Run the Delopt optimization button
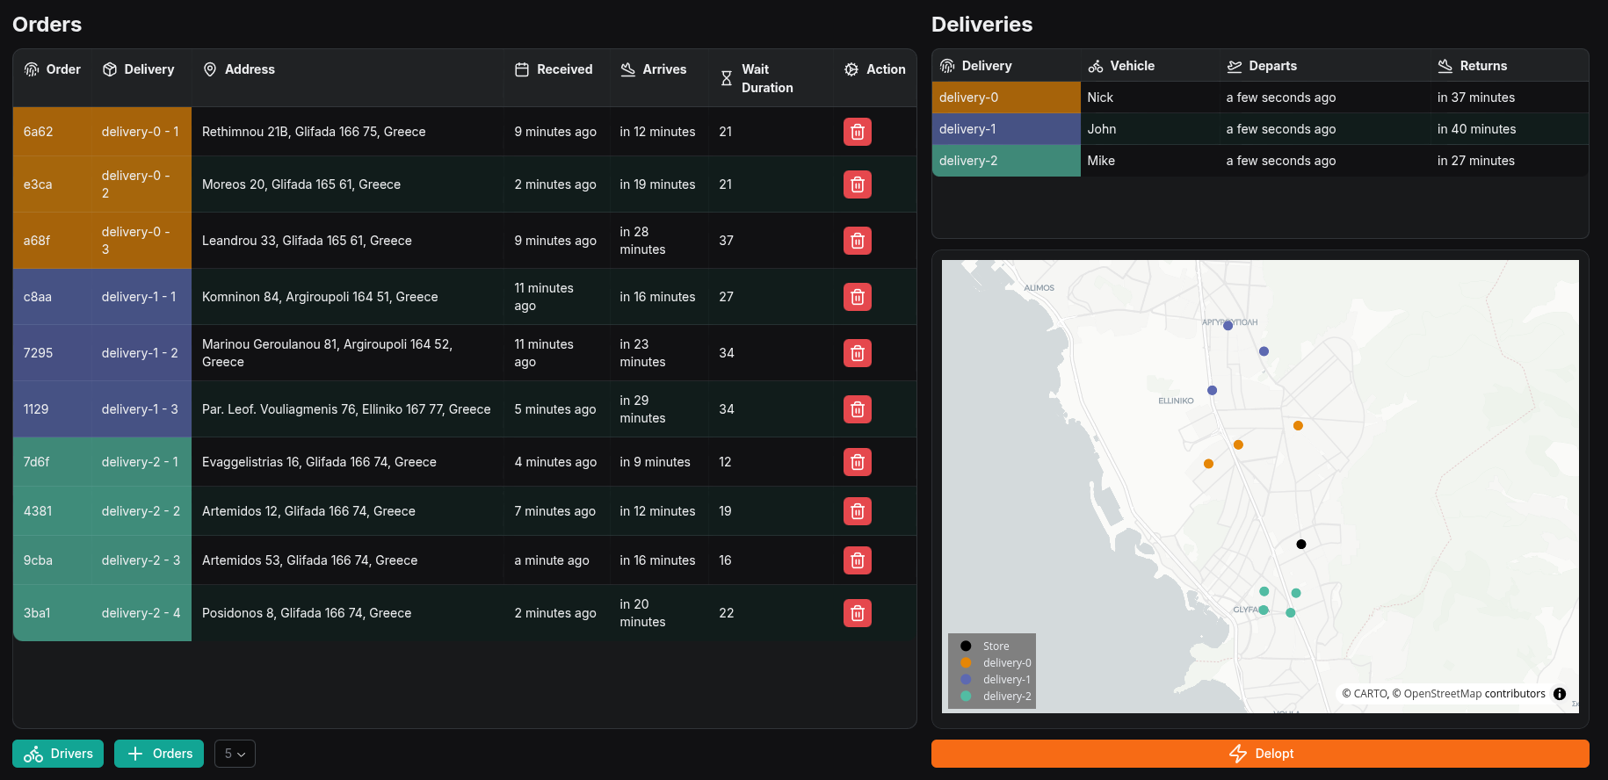 tap(1260, 754)
